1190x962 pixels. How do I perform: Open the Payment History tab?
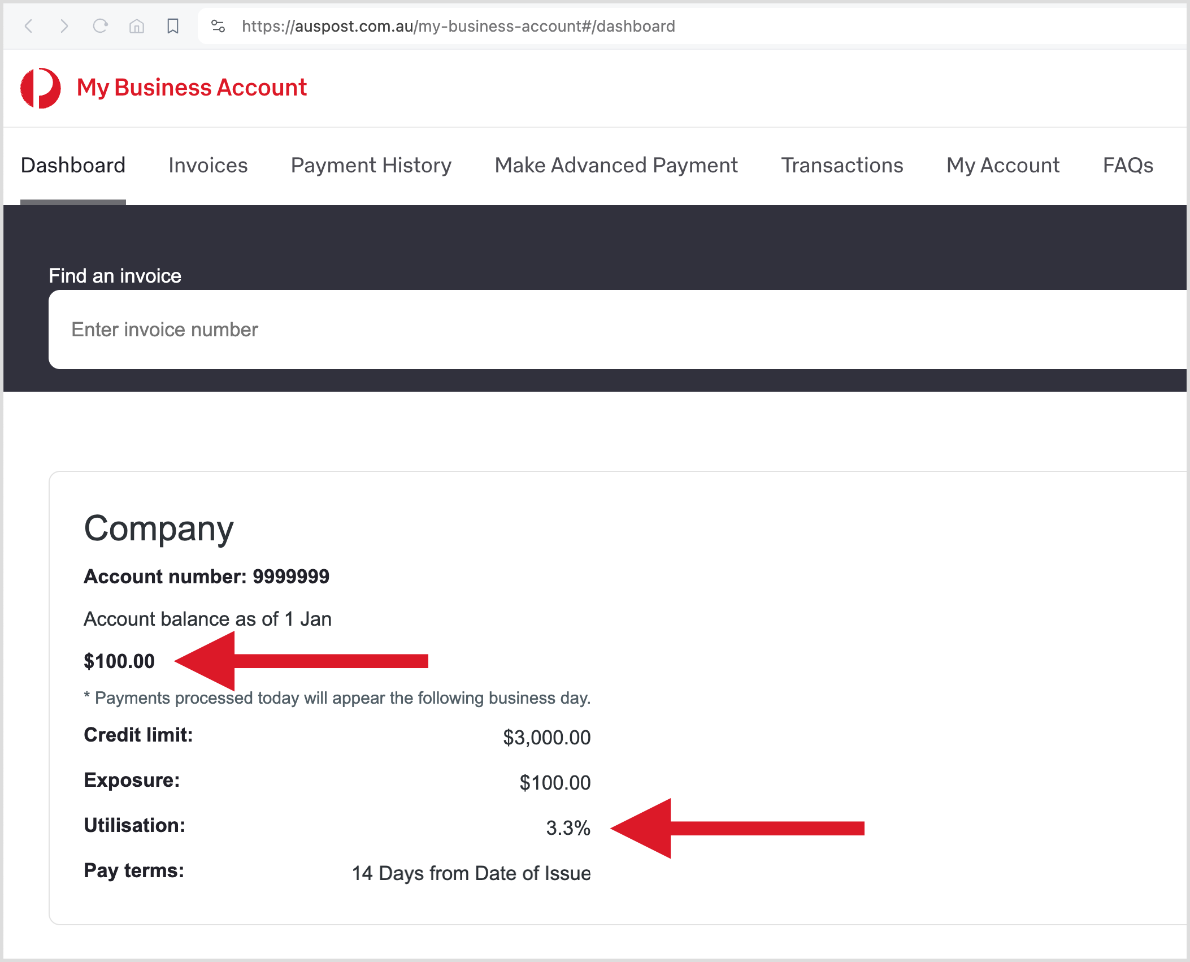tap(371, 165)
